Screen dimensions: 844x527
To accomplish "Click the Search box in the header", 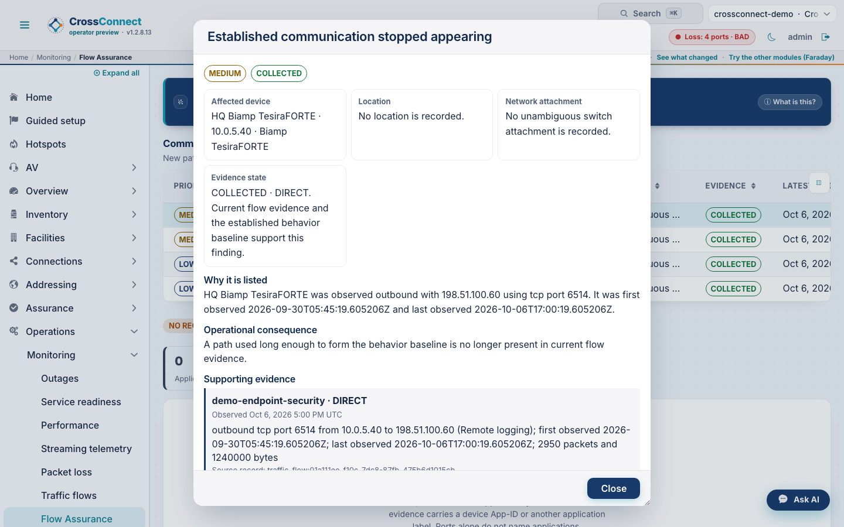I will 650,13.
